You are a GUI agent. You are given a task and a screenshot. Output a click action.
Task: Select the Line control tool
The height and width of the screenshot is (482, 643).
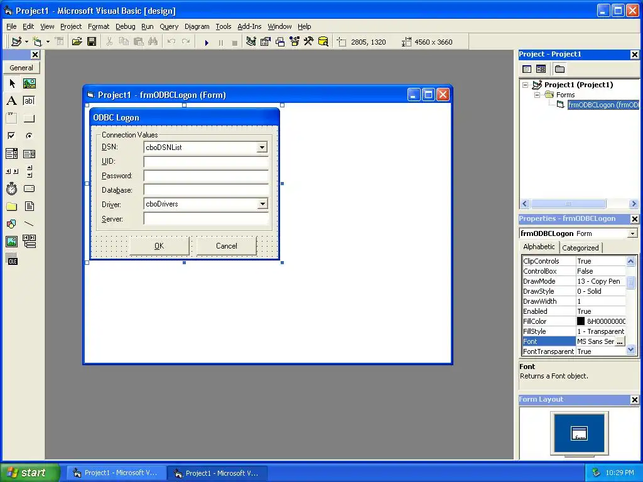[x=29, y=224]
